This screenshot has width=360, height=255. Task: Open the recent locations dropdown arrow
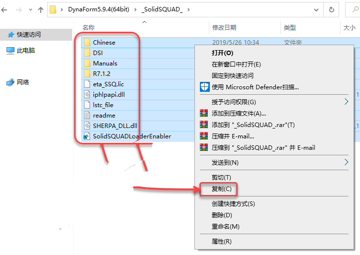[x=30, y=10]
